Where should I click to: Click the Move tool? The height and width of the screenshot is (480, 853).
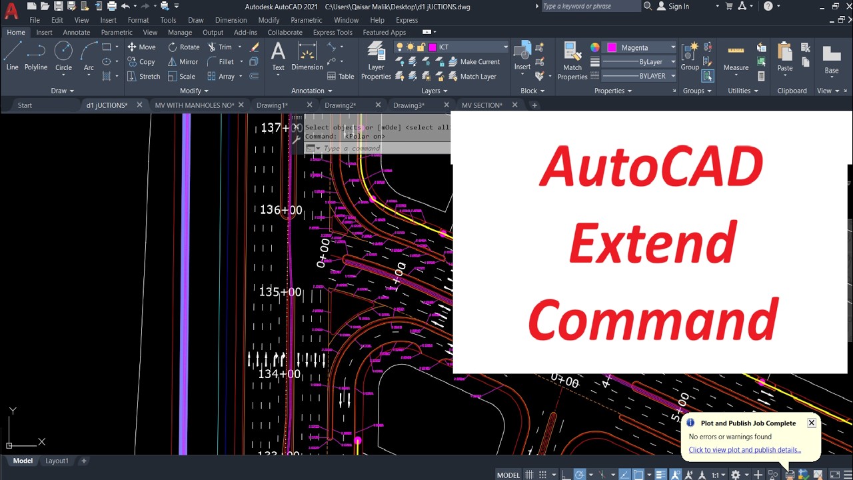(141, 47)
